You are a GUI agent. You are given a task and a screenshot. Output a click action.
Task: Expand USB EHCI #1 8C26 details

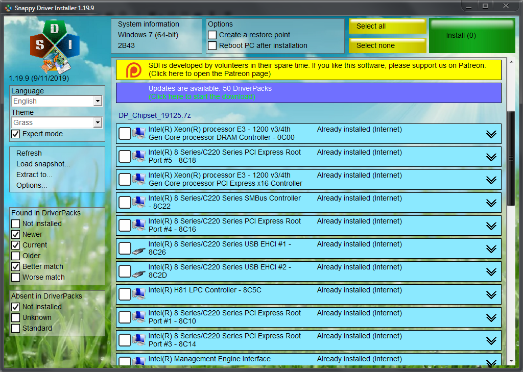[x=491, y=249]
